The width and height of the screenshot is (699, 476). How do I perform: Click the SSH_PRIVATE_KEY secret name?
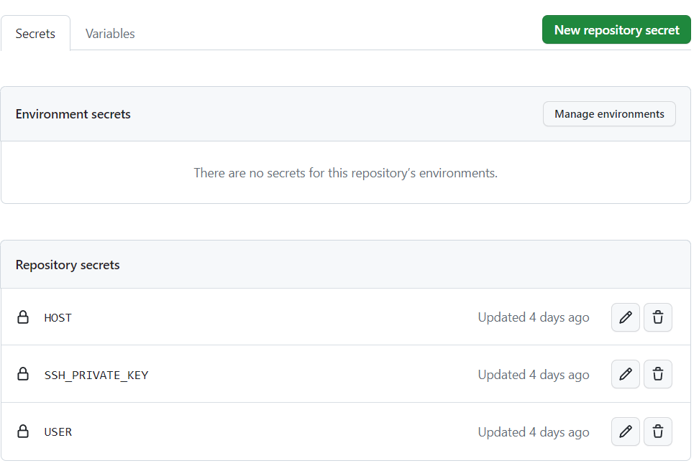coord(96,375)
